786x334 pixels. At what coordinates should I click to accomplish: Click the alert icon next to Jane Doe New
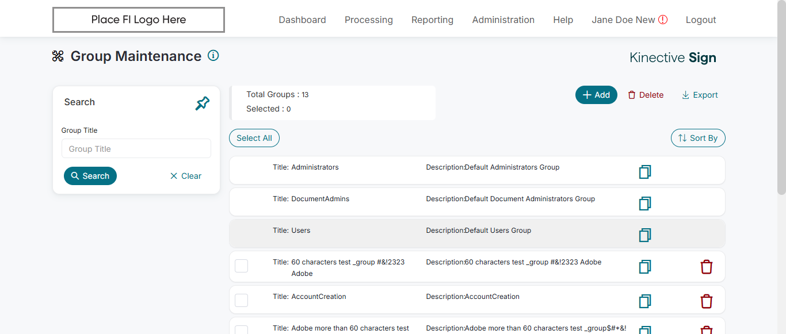663,20
